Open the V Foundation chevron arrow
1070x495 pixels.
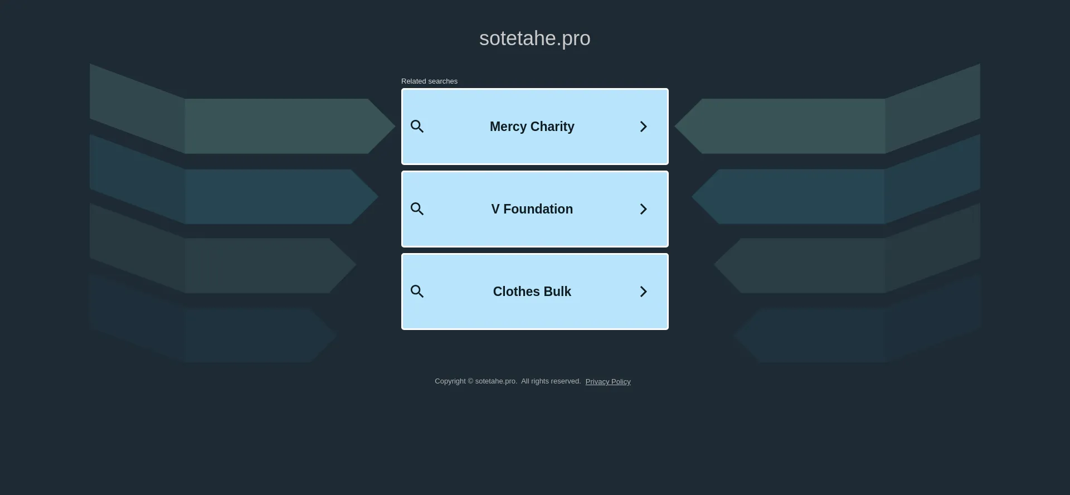pyautogui.click(x=643, y=209)
